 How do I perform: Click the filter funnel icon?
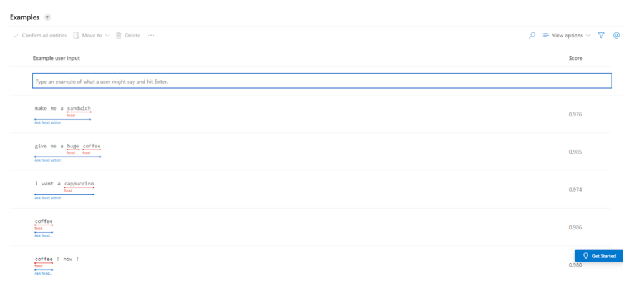(x=602, y=36)
